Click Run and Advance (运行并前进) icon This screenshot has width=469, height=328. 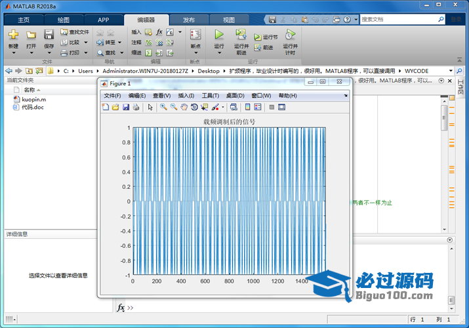241,35
